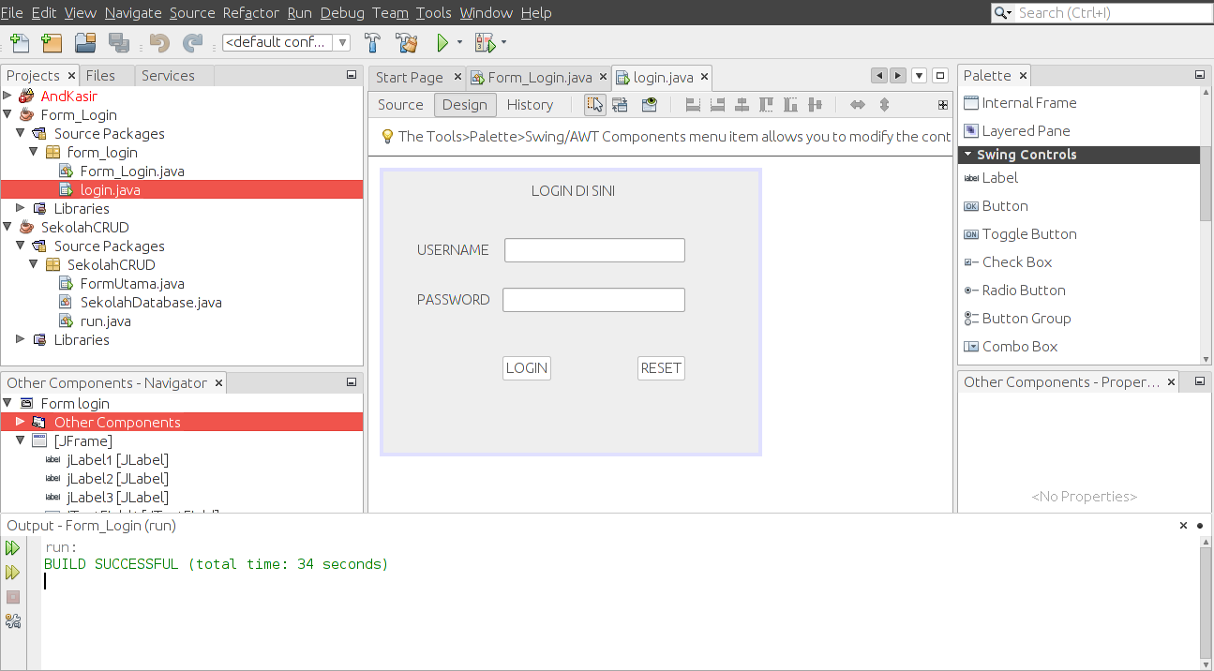Collapse the SekolahCRUD project node
The image size is (1214, 671).
pyautogui.click(x=7, y=227)
